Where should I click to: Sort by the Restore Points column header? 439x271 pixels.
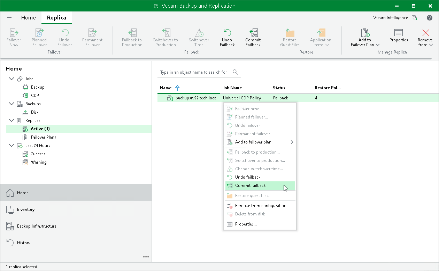(328, 88)
